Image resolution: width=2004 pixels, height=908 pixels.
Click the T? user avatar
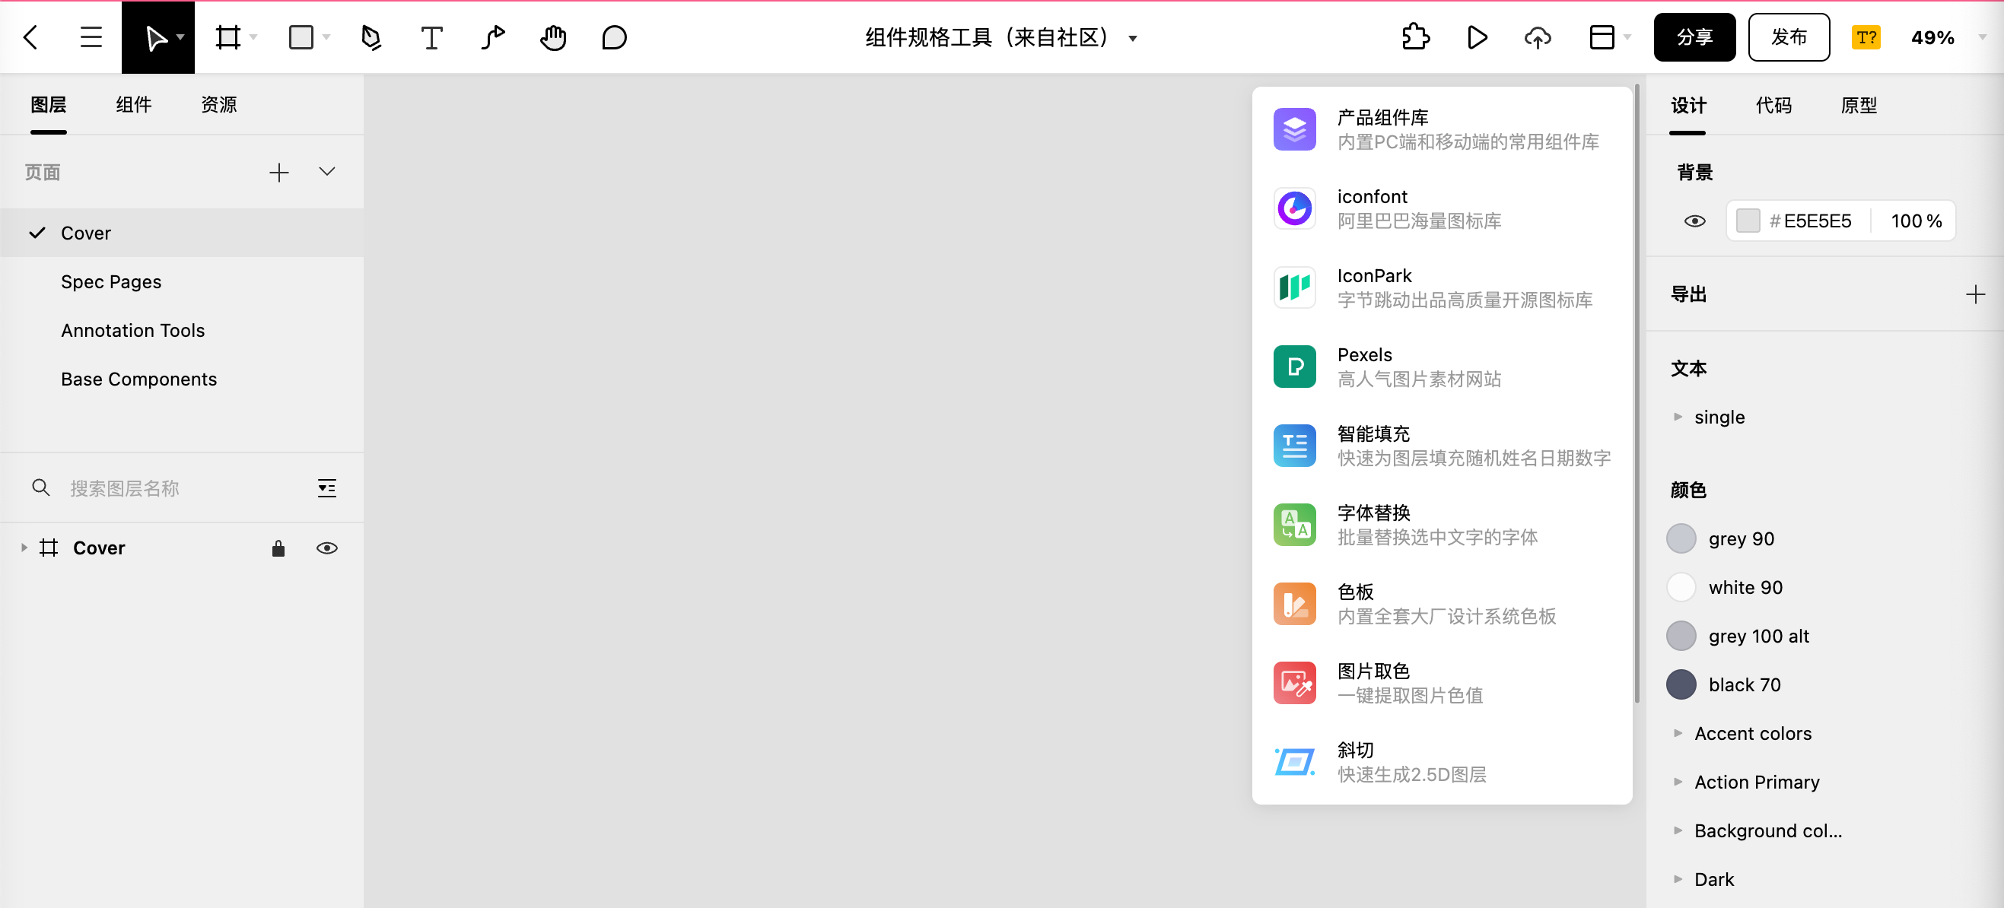click(1866, 37)
